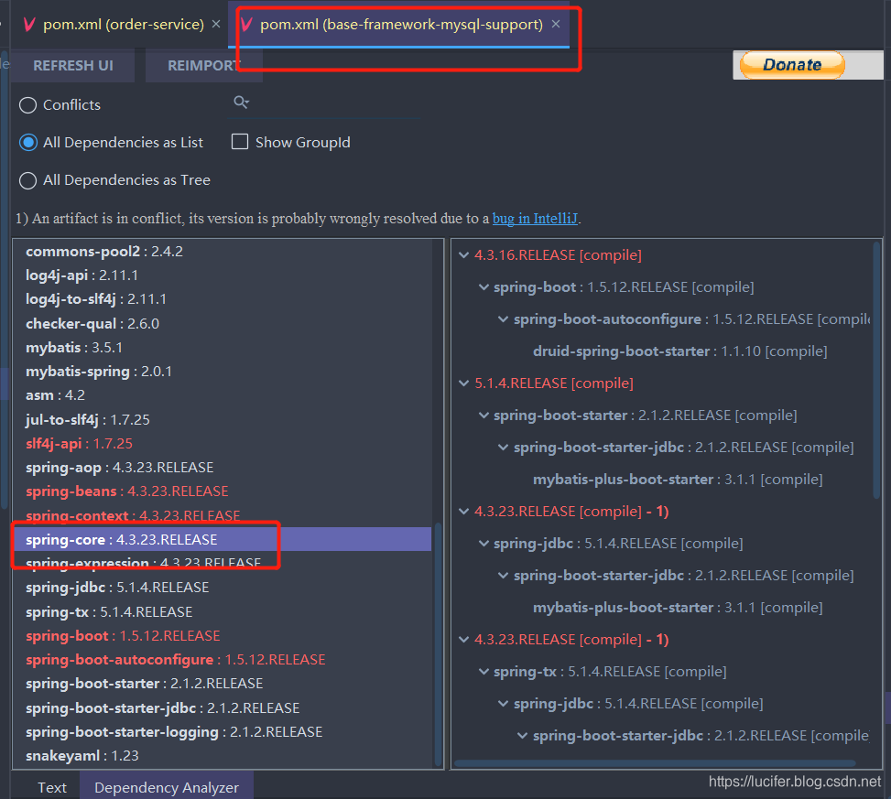This screenshot has width=891, height=799.
Task: Switch to the Text tab
Action: click(x=52, y=787)
